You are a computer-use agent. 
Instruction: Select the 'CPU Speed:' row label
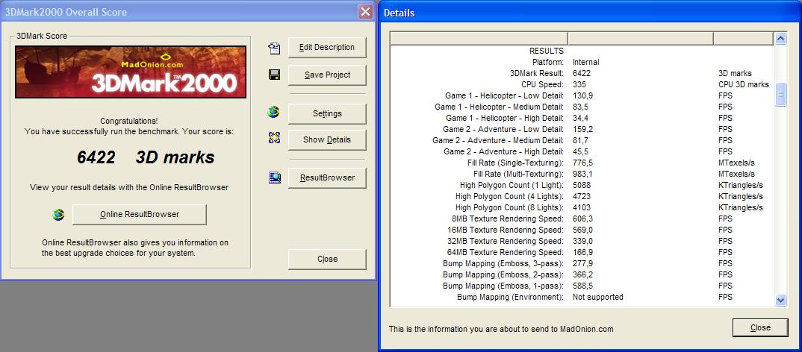(x=543, y=85)
